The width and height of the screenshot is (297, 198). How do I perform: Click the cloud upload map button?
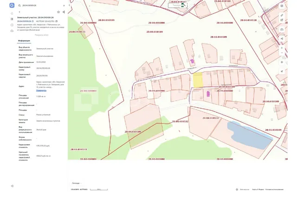point(282,30)
